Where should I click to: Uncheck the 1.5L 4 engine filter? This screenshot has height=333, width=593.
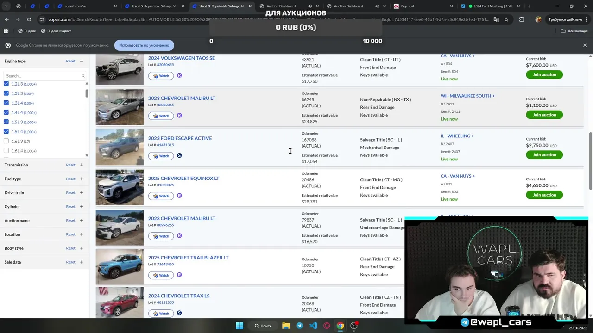click(x=6, y=132)
